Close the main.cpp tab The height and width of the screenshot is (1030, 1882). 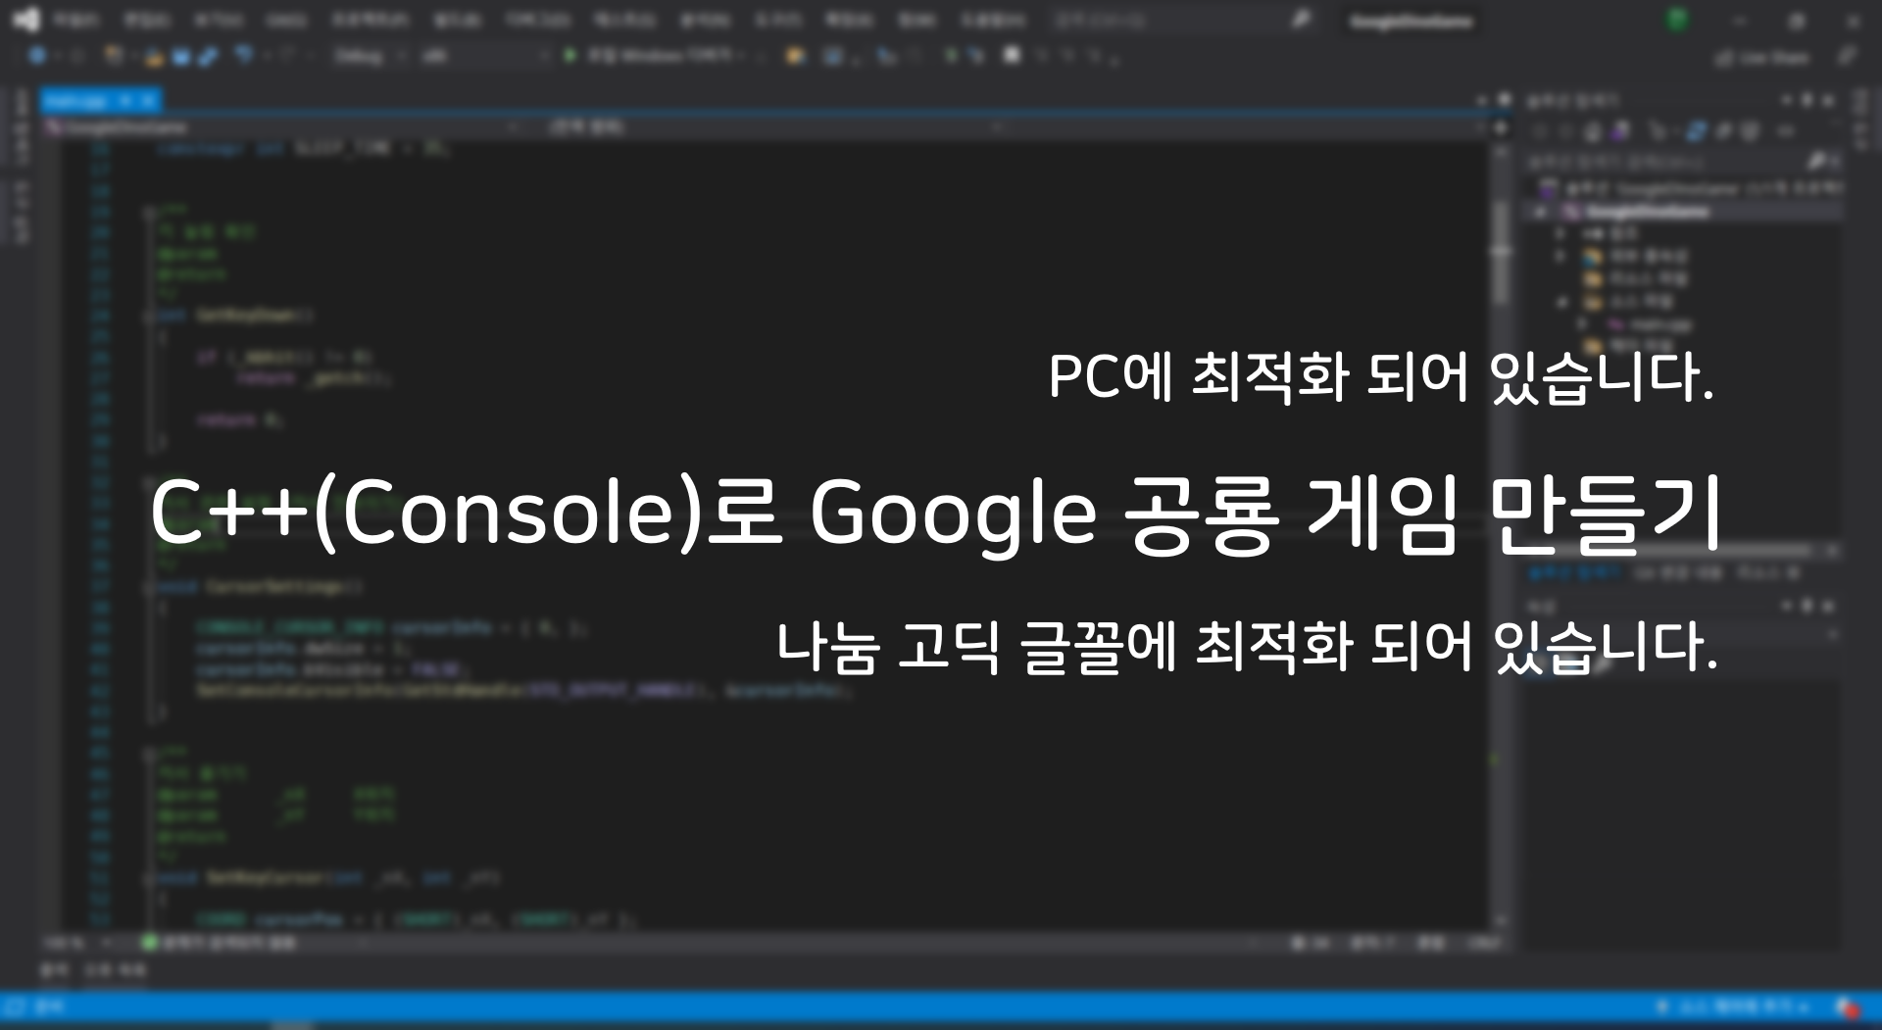coord(148,100)
